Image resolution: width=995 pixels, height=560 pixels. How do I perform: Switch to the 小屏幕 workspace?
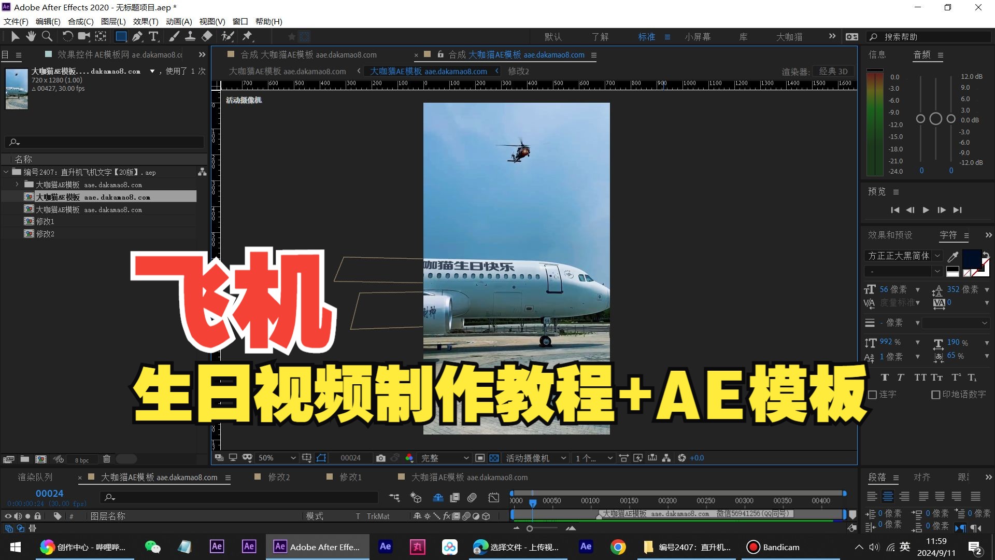coord(698,37)
